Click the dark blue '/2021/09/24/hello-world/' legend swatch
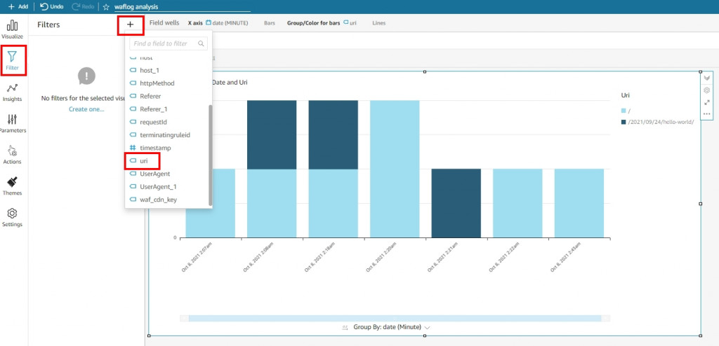This screenshot has width=719, height=346. [624, 122]
